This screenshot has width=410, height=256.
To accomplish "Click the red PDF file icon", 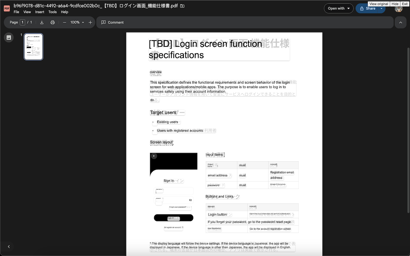I will click(x=7, y=8).
